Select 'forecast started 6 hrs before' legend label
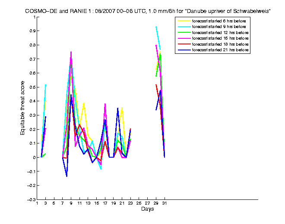This screenshot has width=285, height=224. pos(221,21)
